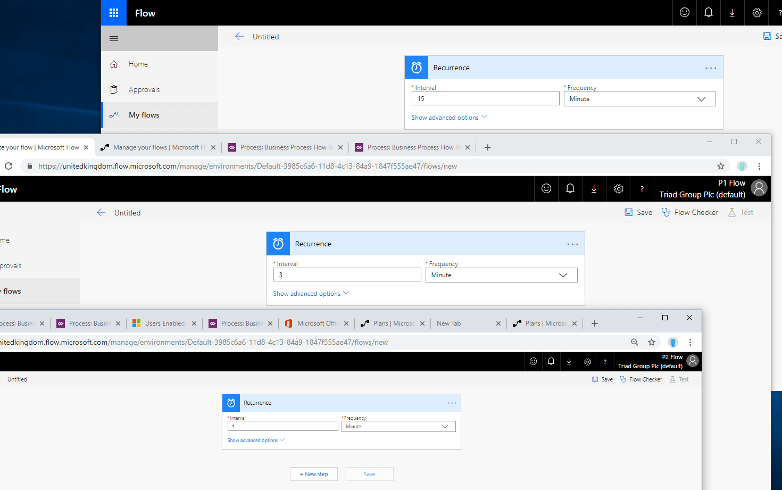Open the ellipsis menu on the interval 15 Recurrence card
Image resolution: width=782 pixels, height=490 pixels.
711,68
